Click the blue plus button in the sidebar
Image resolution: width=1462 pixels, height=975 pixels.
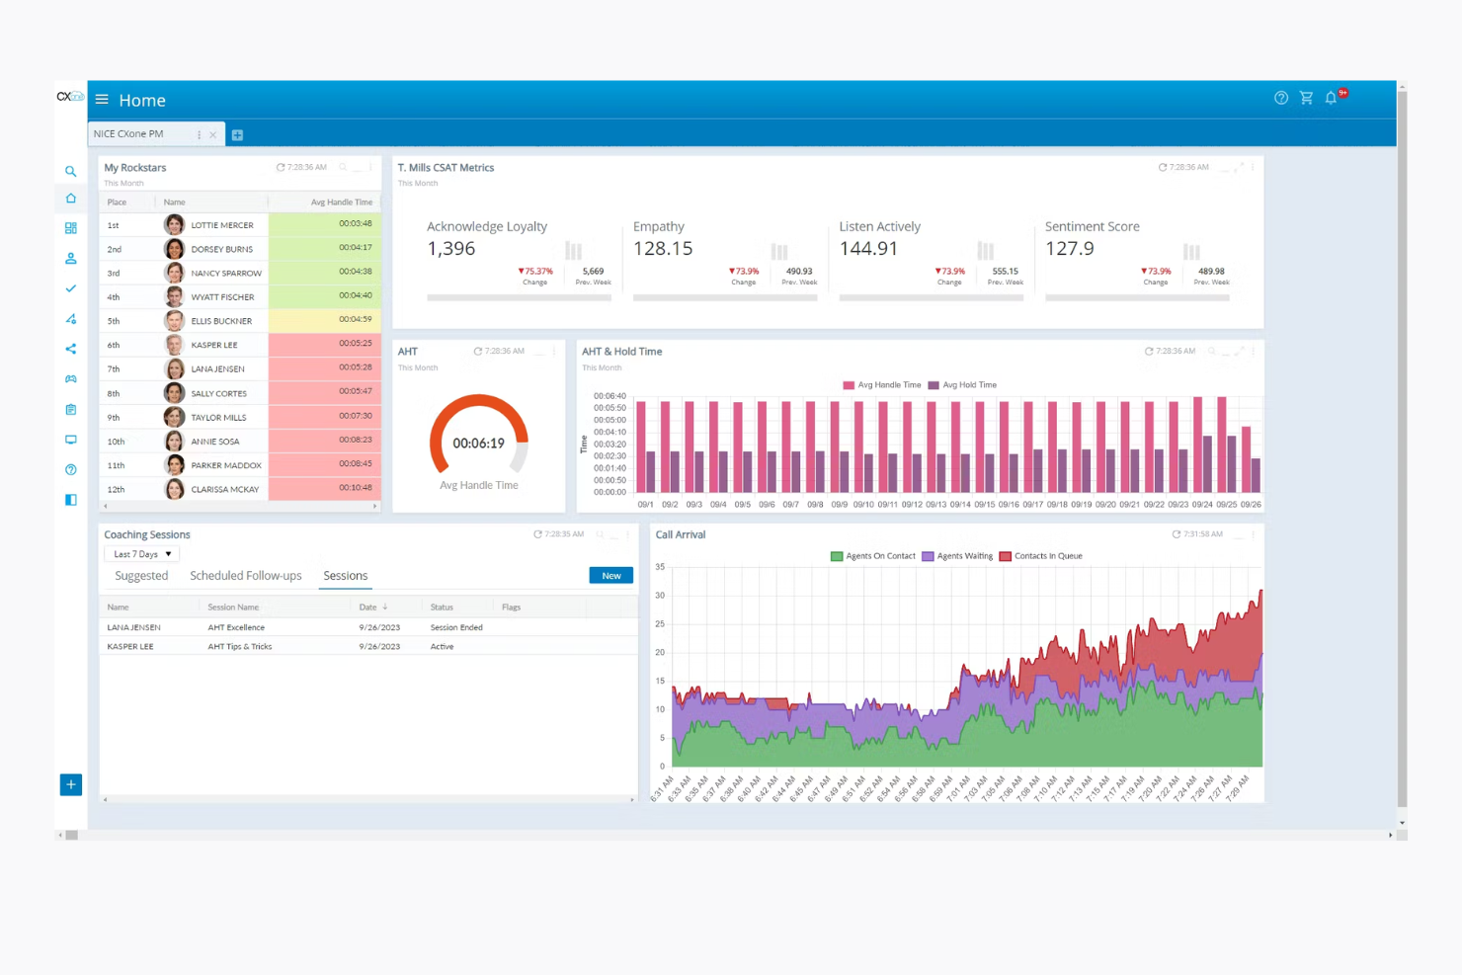(71, 784)
